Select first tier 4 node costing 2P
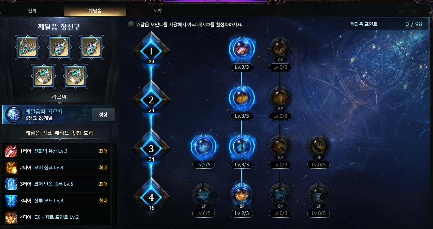This screenshot has width=433, height=229. [203, 194]
